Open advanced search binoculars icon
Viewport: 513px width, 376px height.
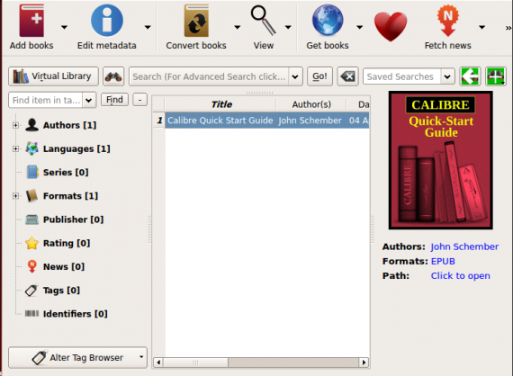(x=113, y=76)
